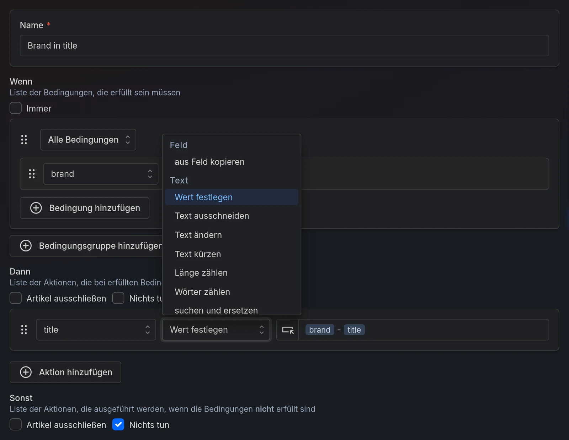
Task: Click drag handle beside title action
Action: click(24, 330)
